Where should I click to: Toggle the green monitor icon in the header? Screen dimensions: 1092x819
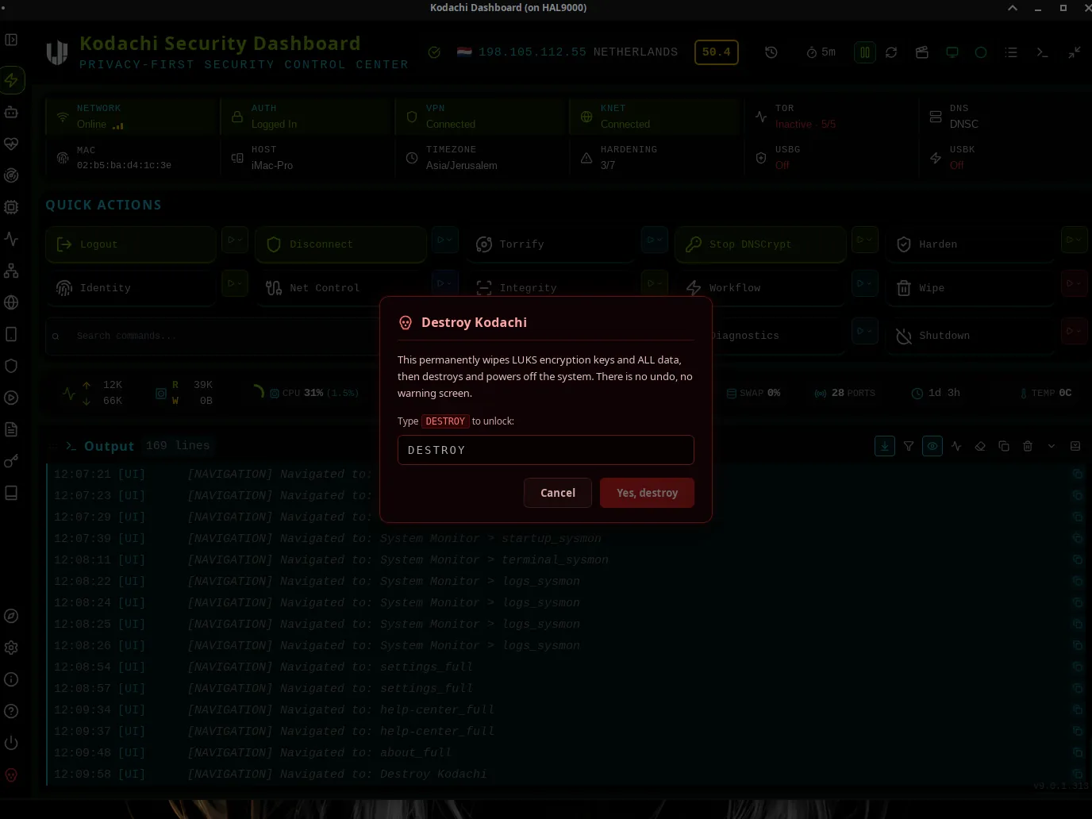[952, 52]
